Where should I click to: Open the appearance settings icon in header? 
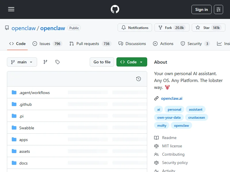tap(218, 9)
